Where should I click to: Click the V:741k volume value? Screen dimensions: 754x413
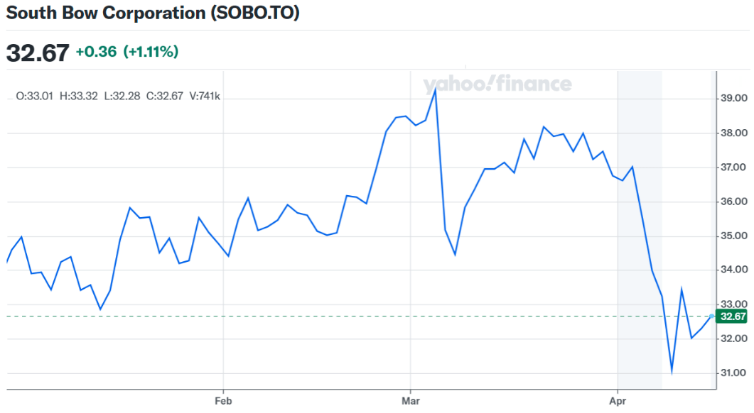pos(205,96)
